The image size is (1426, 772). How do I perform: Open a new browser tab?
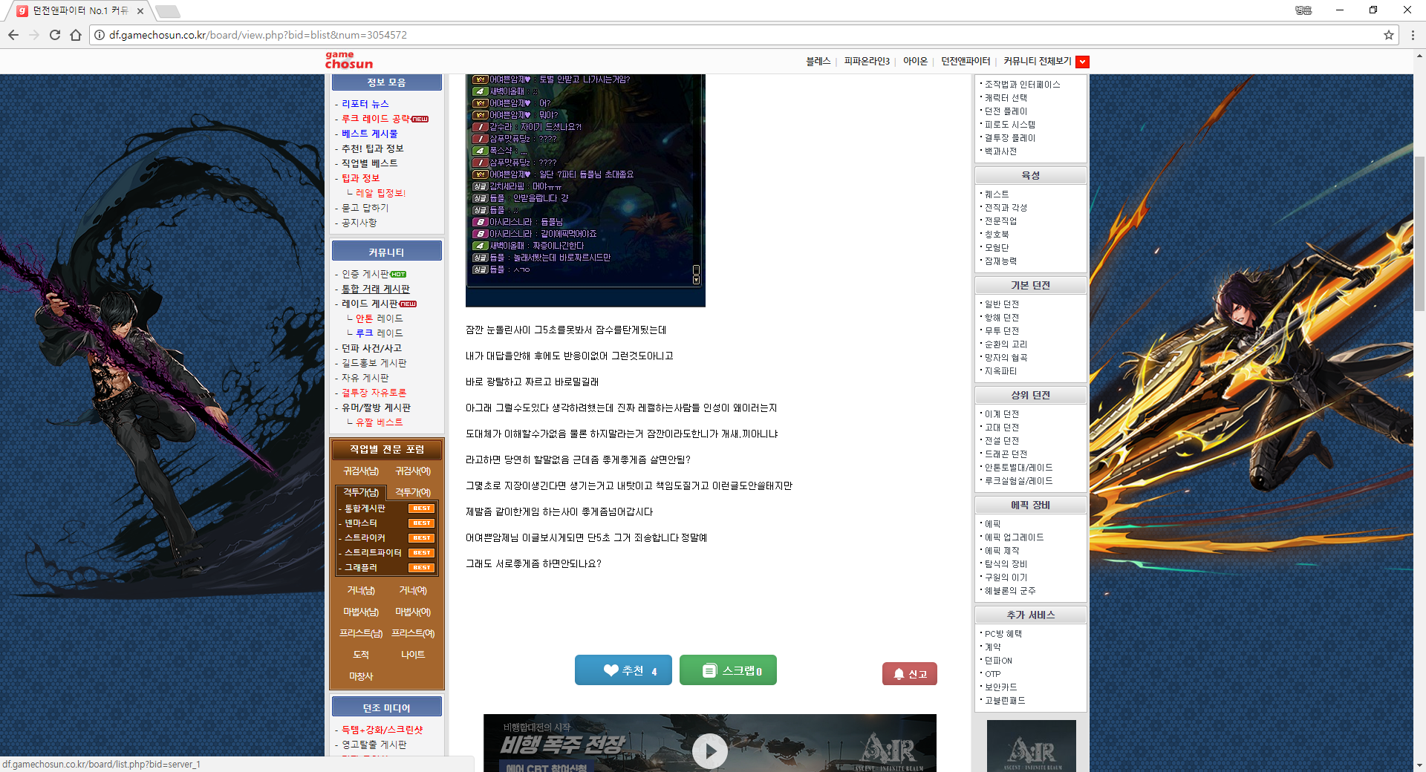coord(167,11)
